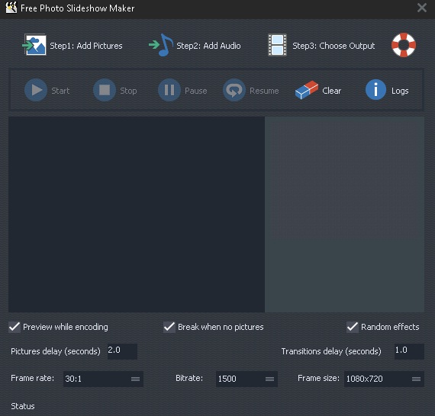Screen dimensions: 435x416
Task: Click the Pictures delay input field
Action: [122, 351]
